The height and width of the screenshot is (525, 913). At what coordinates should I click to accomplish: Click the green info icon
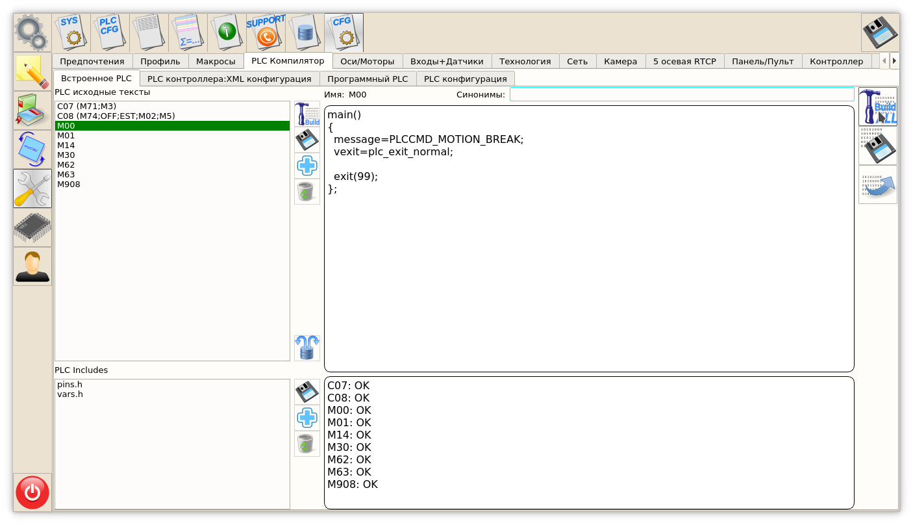tap(227, 32)
